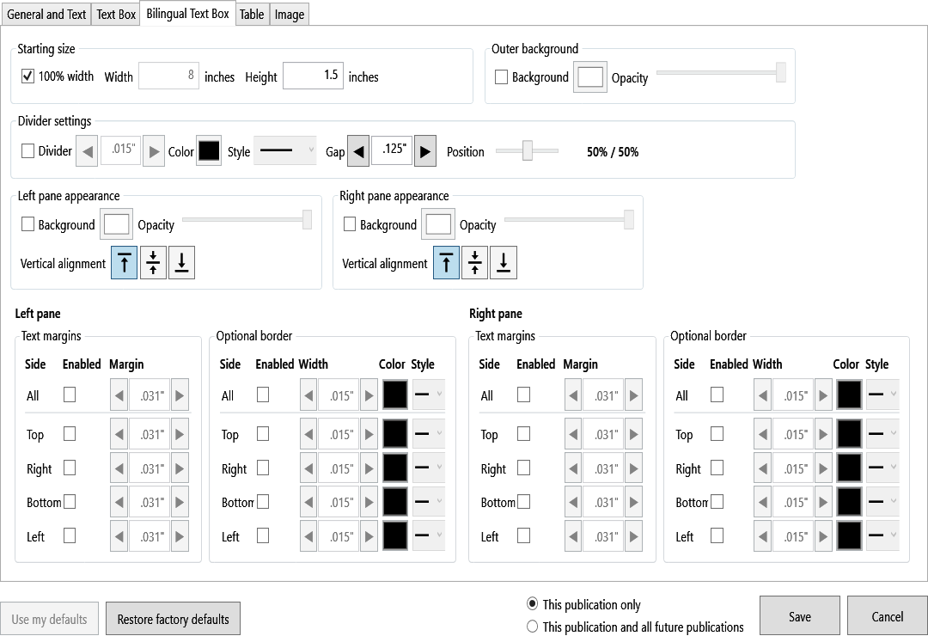This screenshot has width=928, height=636.
Task: Enable the Divider checkbox
Action: [x=27, y=151]
